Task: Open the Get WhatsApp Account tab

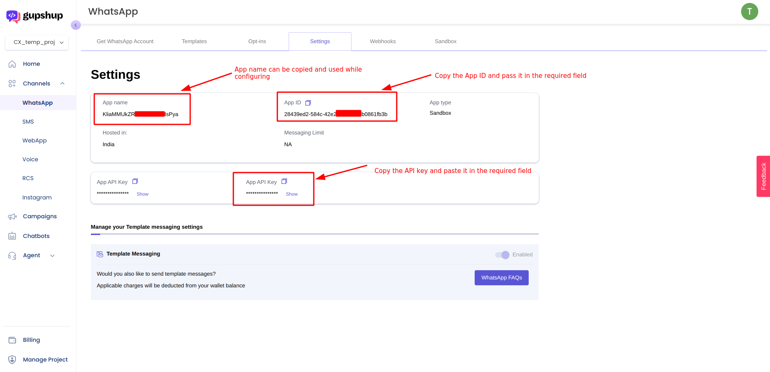Action: pyautogui.click(x=125, y=41)
